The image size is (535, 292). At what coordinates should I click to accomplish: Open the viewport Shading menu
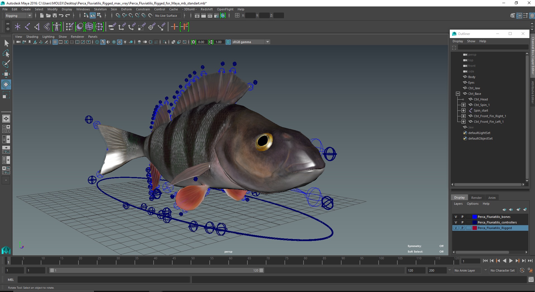[32, 37]
